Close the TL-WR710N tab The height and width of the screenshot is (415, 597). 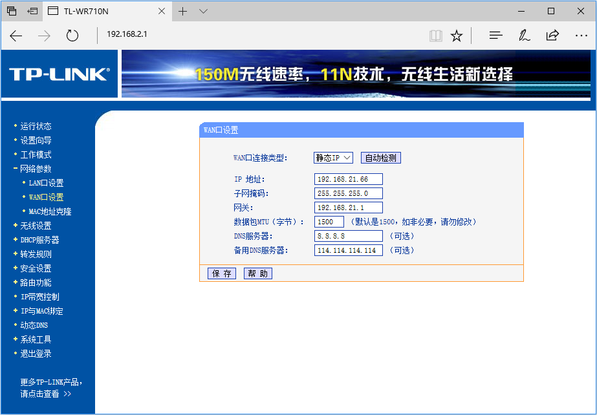162,12
